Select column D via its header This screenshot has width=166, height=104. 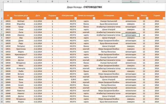pyautogui.click(x=52, y=1)
